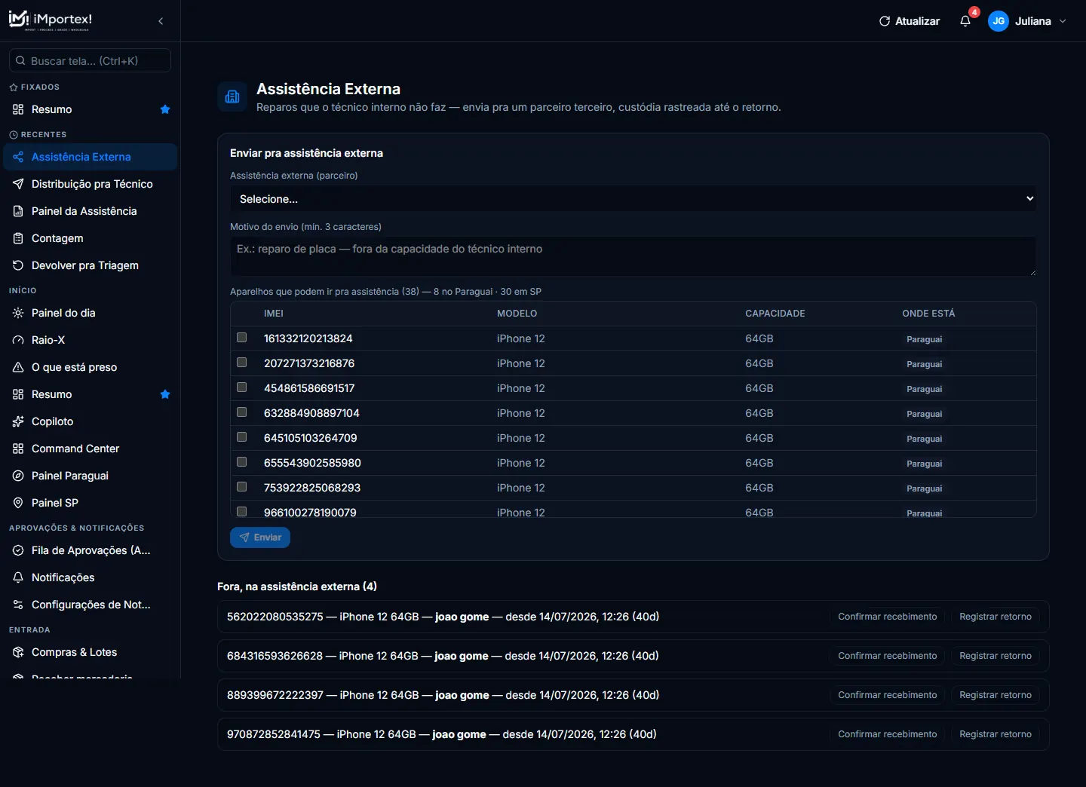
Task: Expand the Juliana user menu chevron
Action: [1063, 21]
